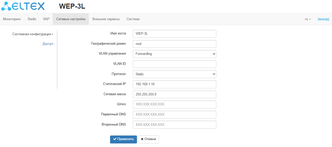This screenshot has width=332, height=147.
Task: Expand the VLAN управления dropdown
Action: pyautogui.click(x=174, y=54)
